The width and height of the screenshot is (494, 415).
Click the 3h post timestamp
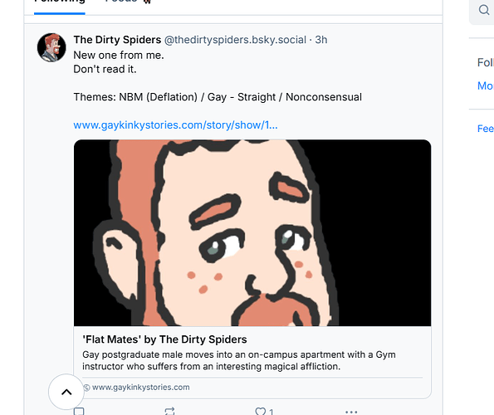coord(321,40)
